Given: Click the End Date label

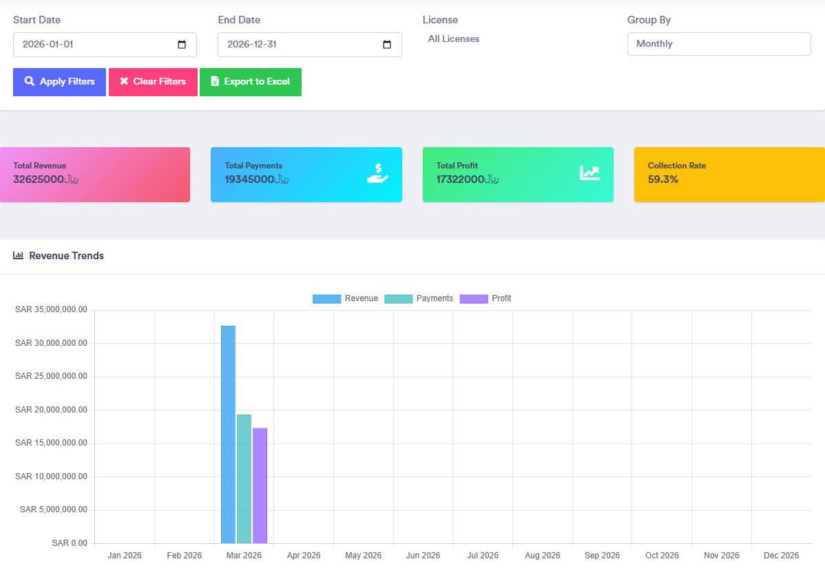Looking at the screenshot, I should pos(239,20).
